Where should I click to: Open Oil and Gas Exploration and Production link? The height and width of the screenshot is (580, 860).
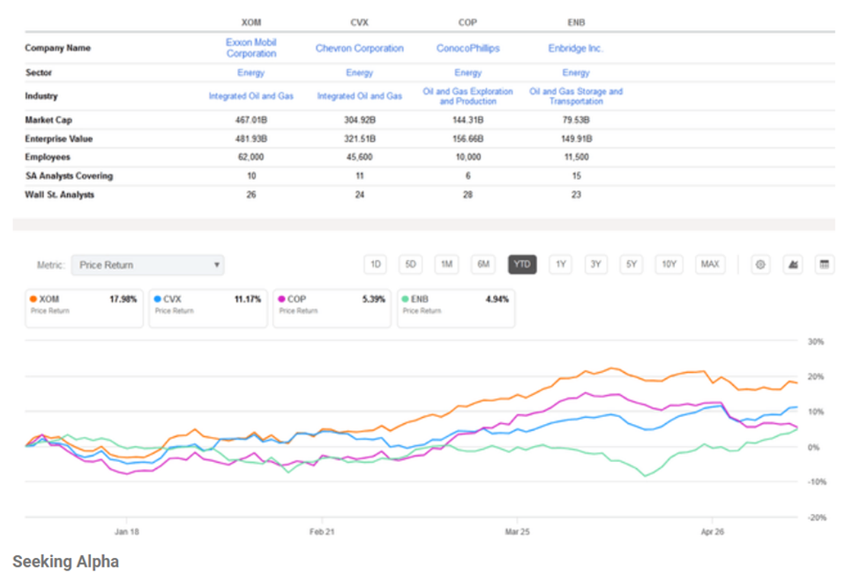pyautogui.click(x=467, y=96)
